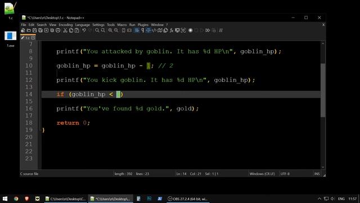Create a new file via toolbar icon
Screen dimensions: 360x203
tap(22, 30)
